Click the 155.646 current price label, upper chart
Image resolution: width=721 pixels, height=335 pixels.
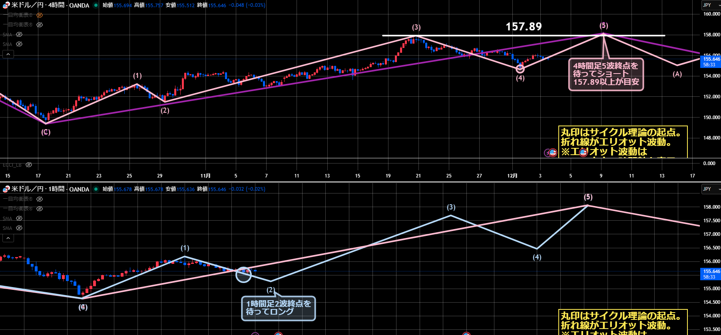click(711, 59)
